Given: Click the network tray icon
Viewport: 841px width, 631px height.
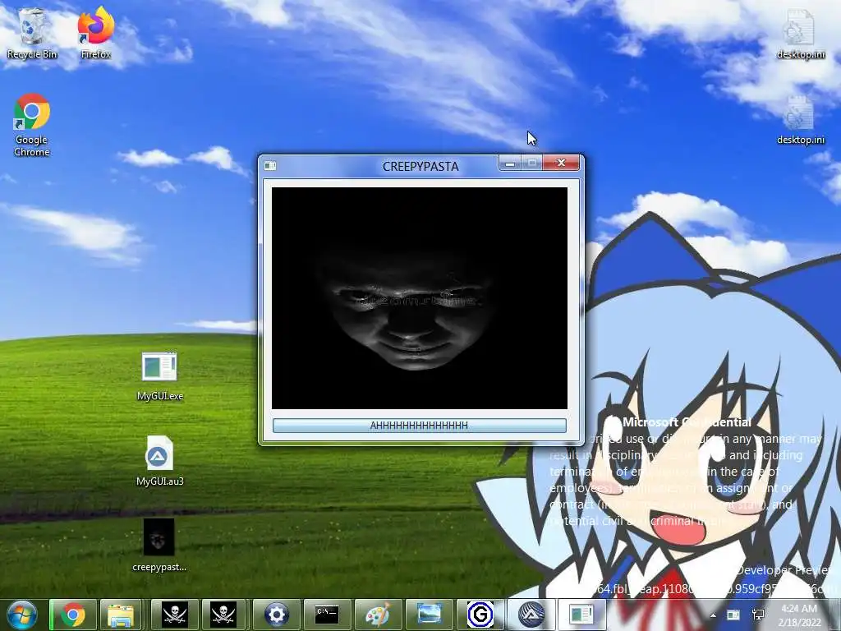Looking at the screenshot, I should 758,615.
